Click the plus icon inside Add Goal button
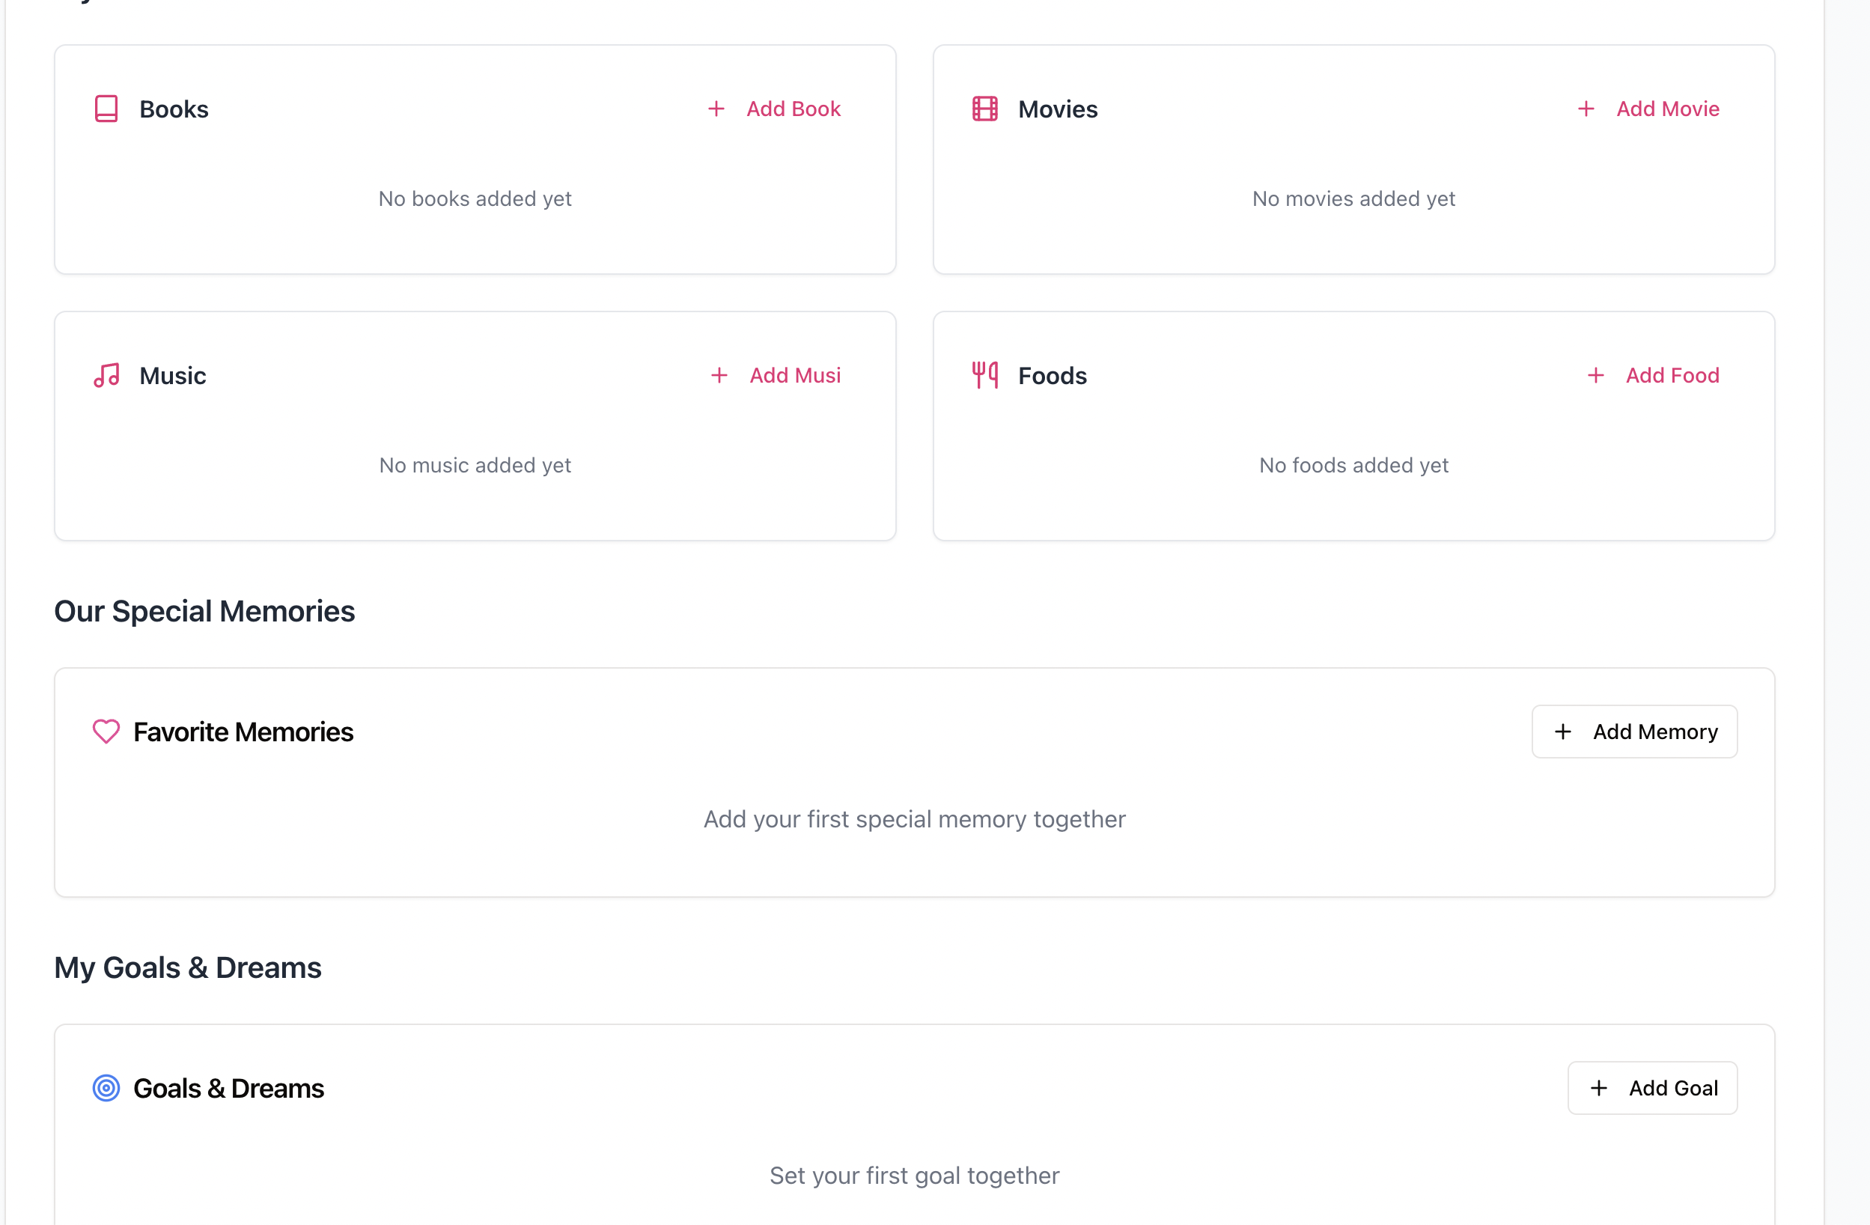This screenshot has width=1870, height=1225. pyautogui.click(x=1599, y=1087)
